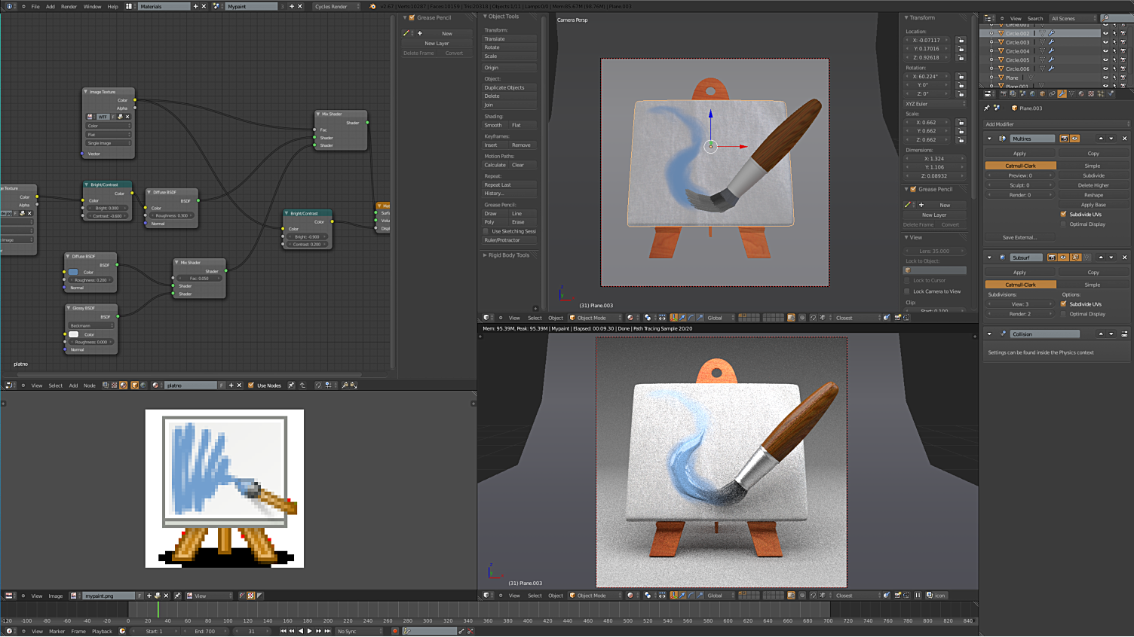
Task: Pin the mypaint.png image in editor
Action: pos(178,596)
